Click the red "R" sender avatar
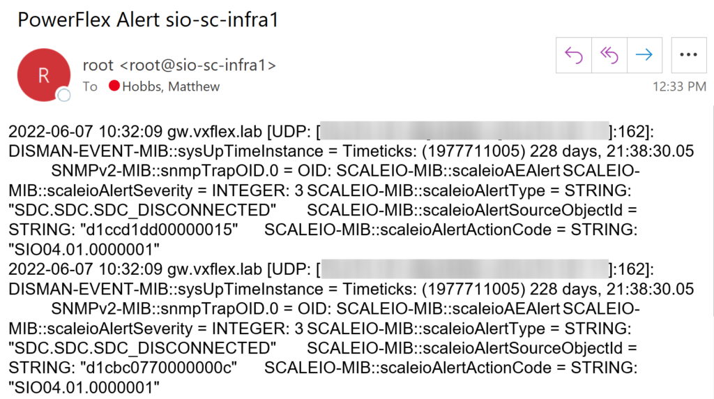Screen dimensions: 714x399 (x=44, y=75)
